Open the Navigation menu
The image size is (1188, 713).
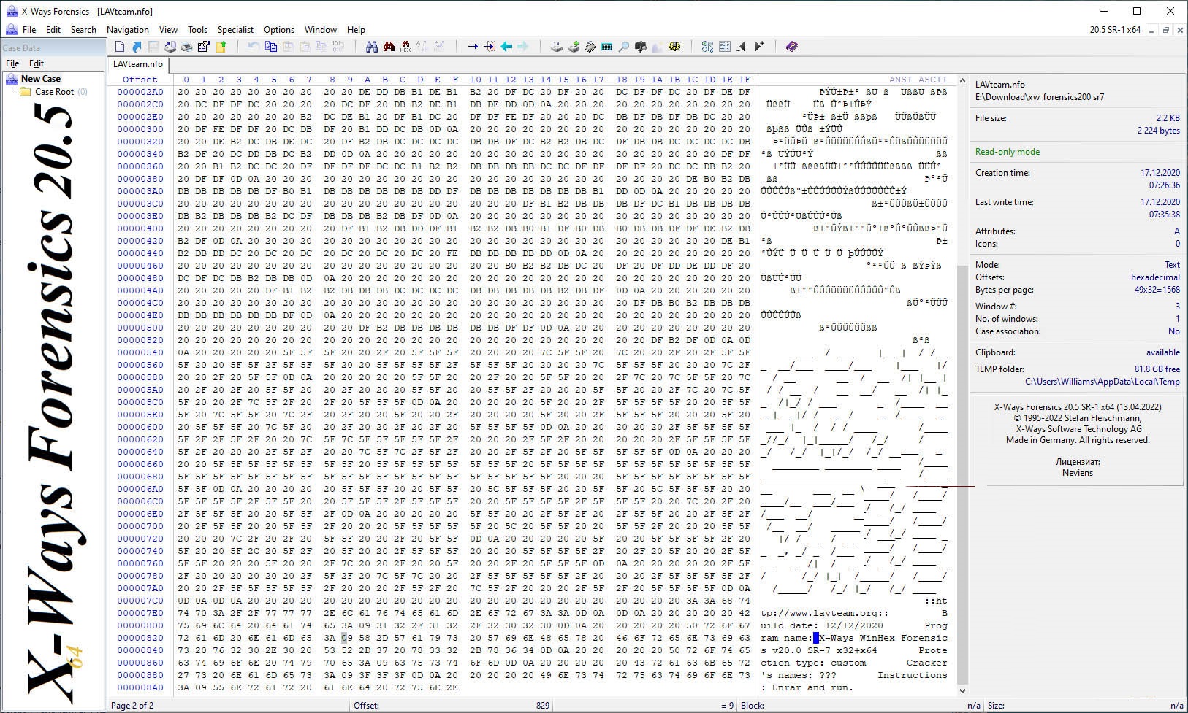click(128, 30)
